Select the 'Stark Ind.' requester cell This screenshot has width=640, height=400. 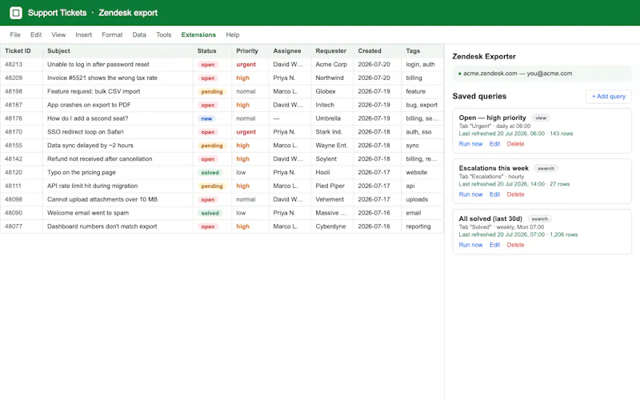point(332,132)
